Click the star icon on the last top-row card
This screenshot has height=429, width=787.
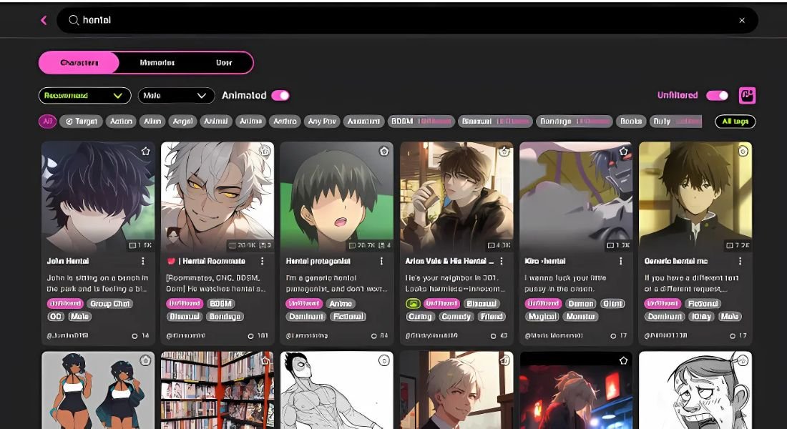pos(743,152)
